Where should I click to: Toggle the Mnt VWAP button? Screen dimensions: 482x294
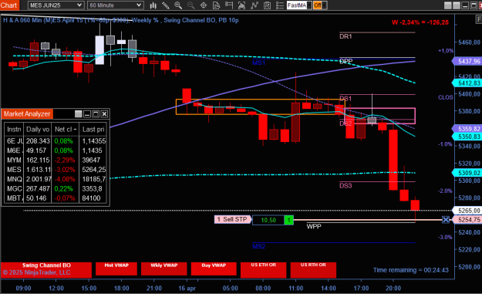point(116,269)
